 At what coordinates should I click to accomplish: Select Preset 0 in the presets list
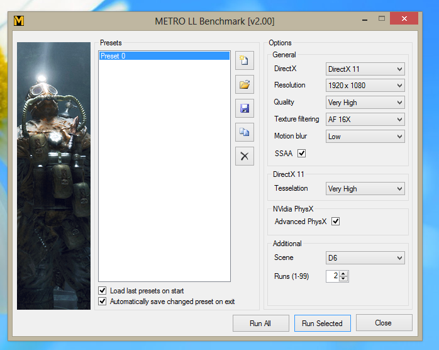tap(164, 56)
